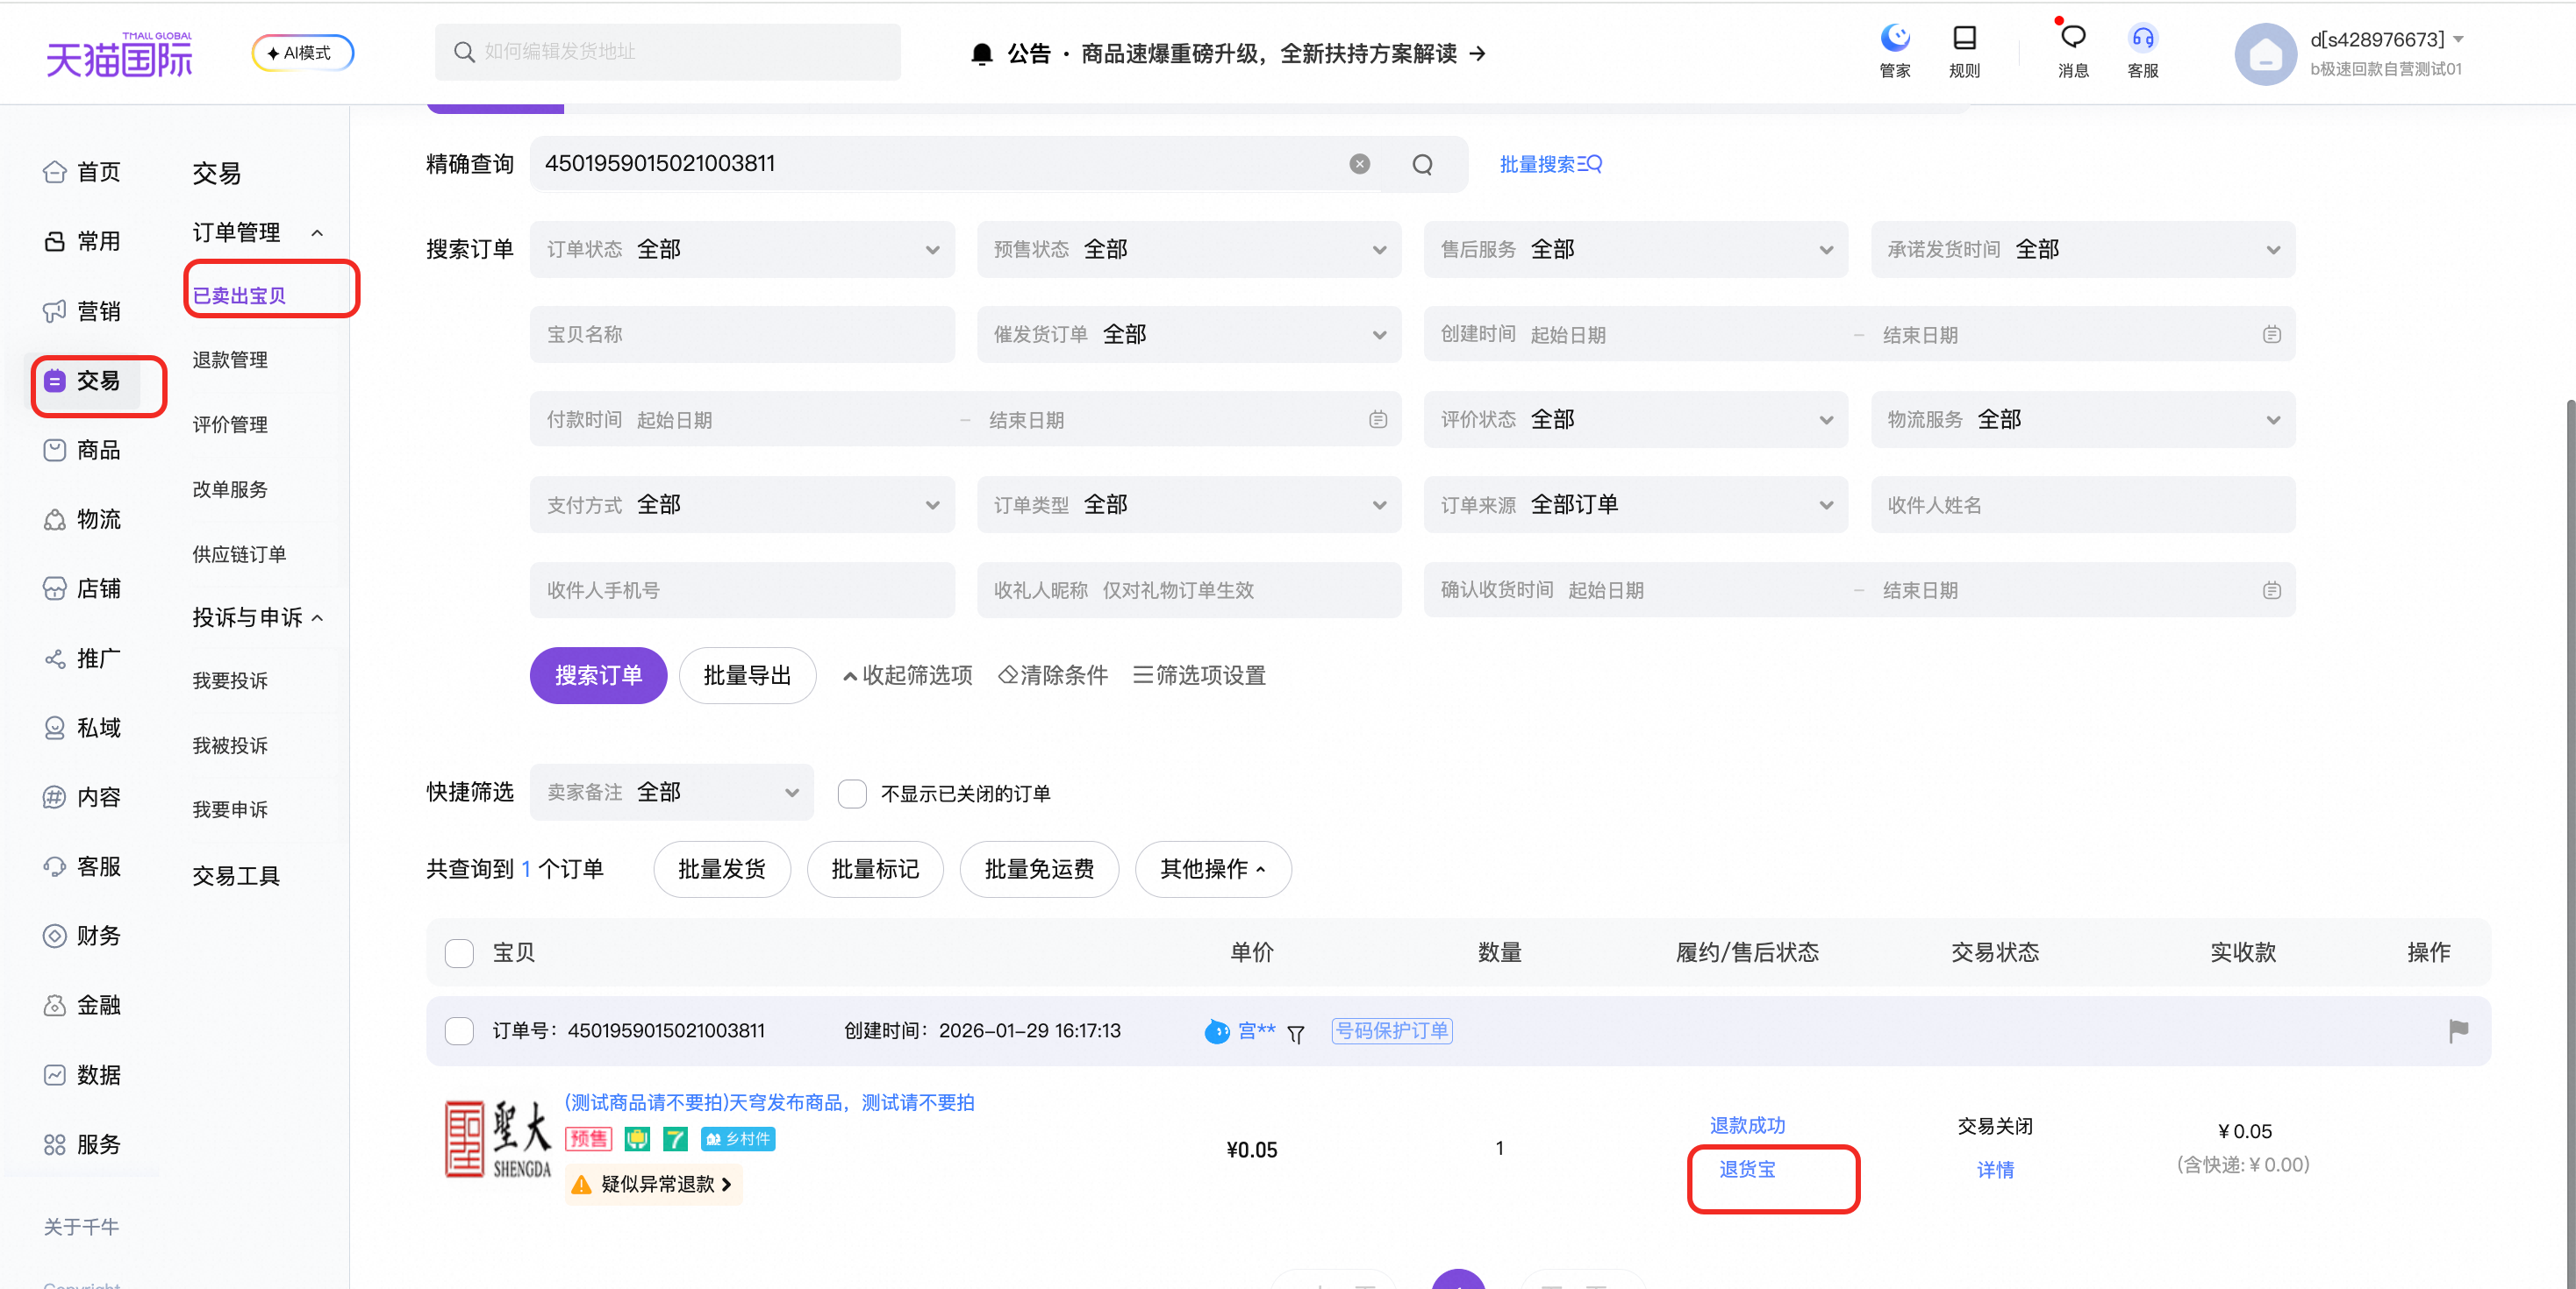This screenshot has height=1289, width=2576.
Task: Select 退款管理 in the submenu
Action: pos(230,360)
